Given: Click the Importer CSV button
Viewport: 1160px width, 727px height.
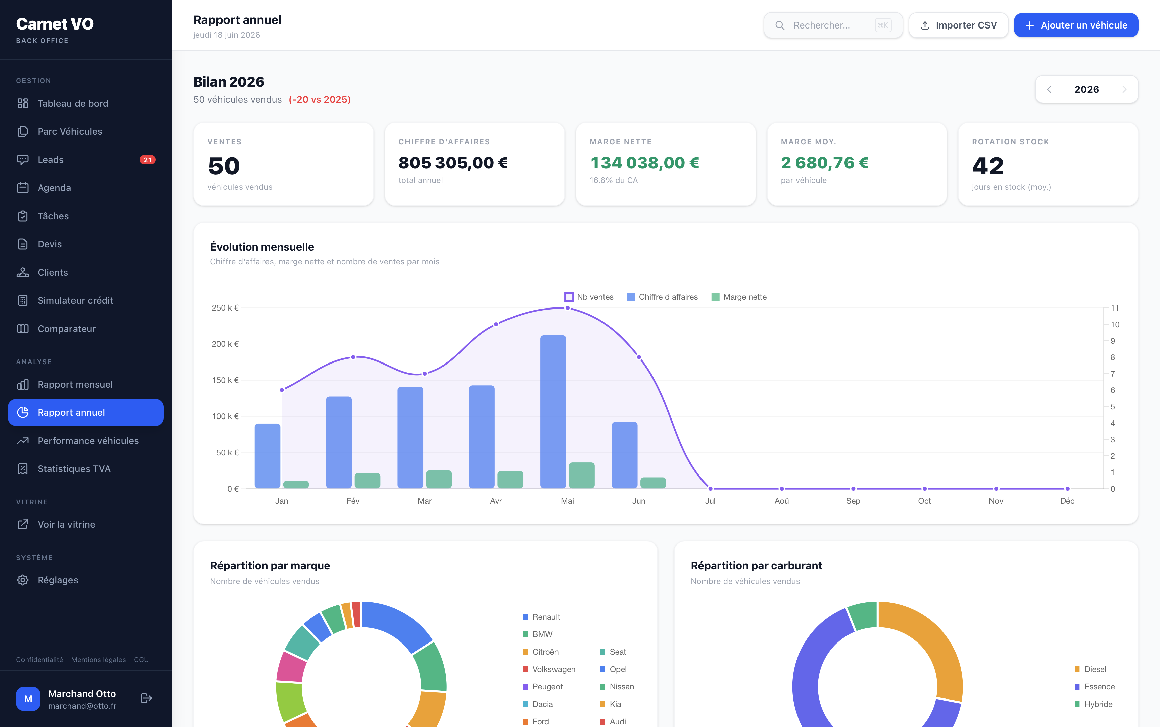Looking at the screenshot, I should [x=958, y=25].
